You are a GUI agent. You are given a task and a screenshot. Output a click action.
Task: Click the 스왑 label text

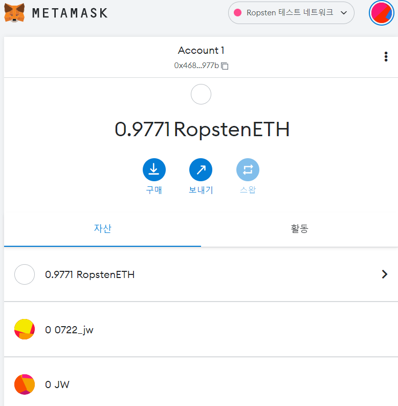point(248,190)
